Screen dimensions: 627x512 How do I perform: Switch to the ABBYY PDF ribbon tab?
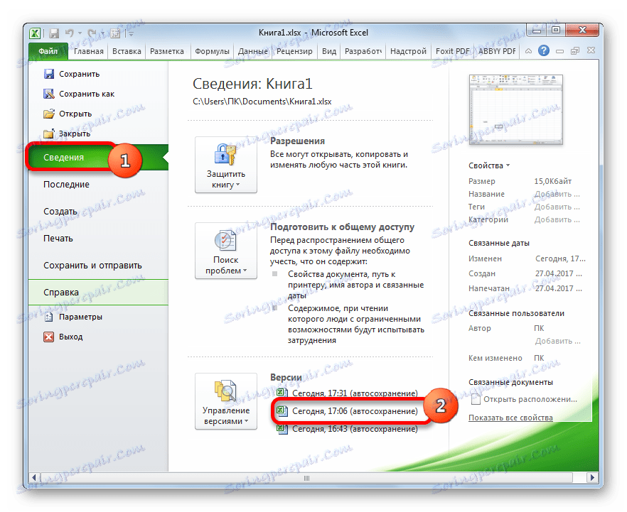click(497, 51)
